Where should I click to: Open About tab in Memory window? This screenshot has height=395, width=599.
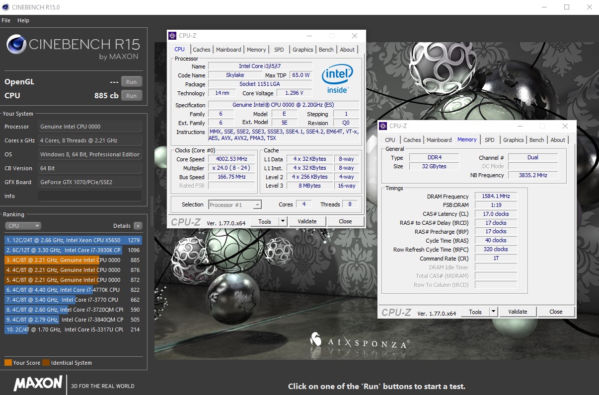tap(558, 140)
